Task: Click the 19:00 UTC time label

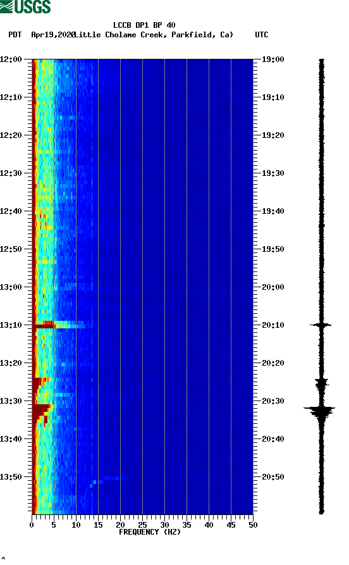Action: click(x=272, y=59)
